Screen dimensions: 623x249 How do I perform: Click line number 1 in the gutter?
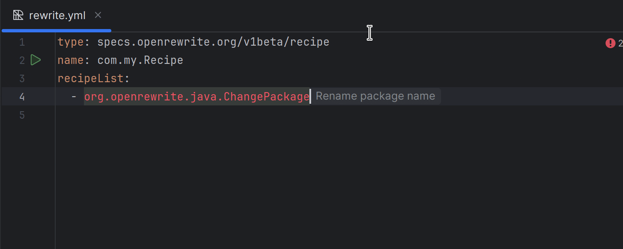click(x=22, y=42)
